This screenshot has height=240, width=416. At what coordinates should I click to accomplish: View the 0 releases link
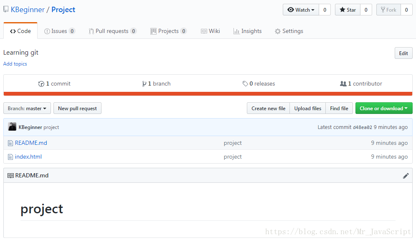pyautogui.click(x=259, y=83)
